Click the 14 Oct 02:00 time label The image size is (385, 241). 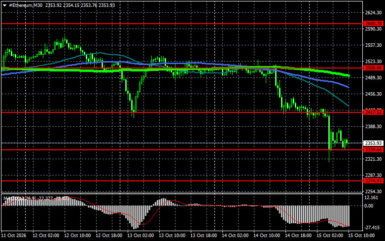click(235, 236)
